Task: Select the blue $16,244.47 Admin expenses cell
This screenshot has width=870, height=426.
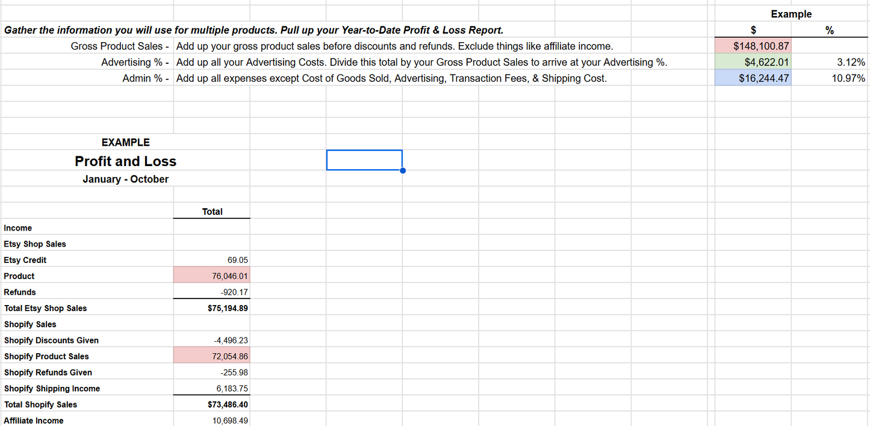Action: (x=753, y=78)
